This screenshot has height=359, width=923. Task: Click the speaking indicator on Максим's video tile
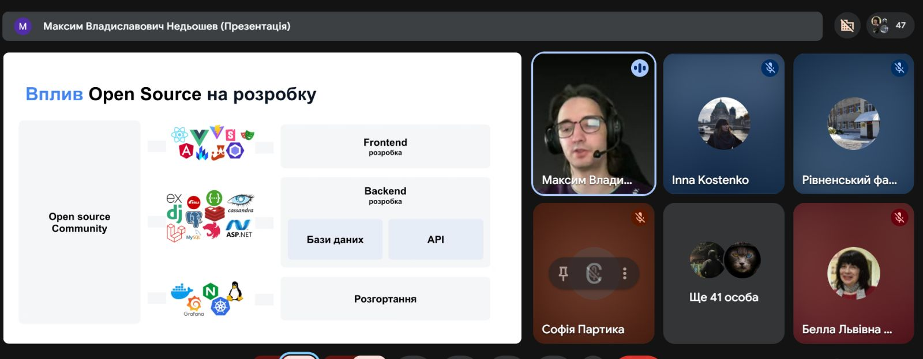click(x=640, y=68)
